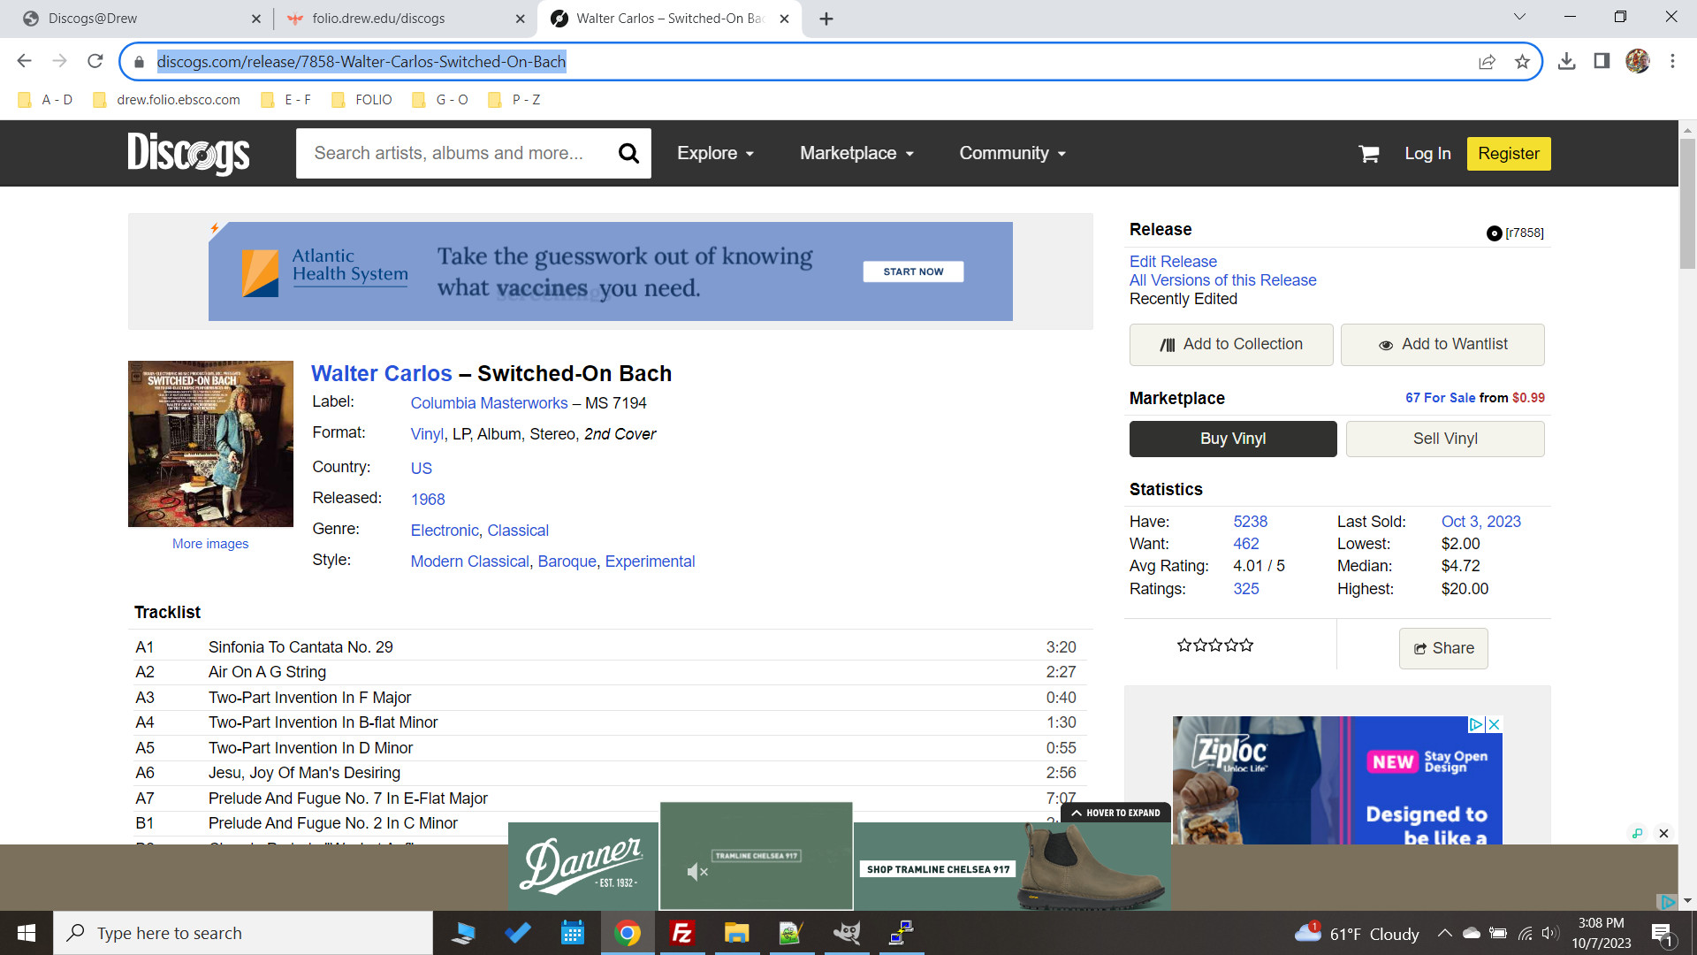Open the A - D bookmarks folder
This screenshot has width=1697, height=955.
tap(45, 100)
